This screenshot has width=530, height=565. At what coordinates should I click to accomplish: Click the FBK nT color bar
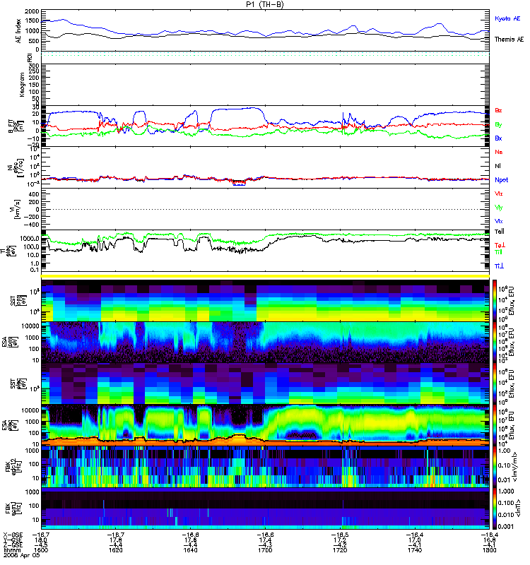coord(495,509)
